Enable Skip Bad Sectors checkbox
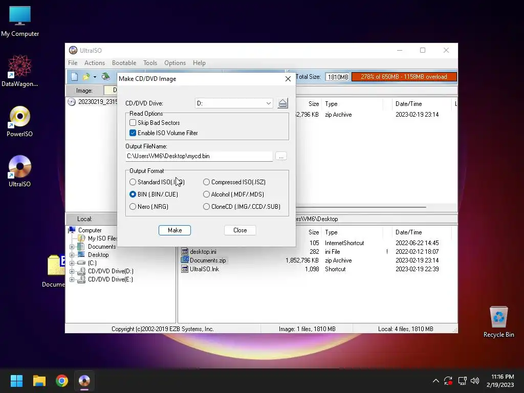Screen dimensions: 524x393 point(133,123)
